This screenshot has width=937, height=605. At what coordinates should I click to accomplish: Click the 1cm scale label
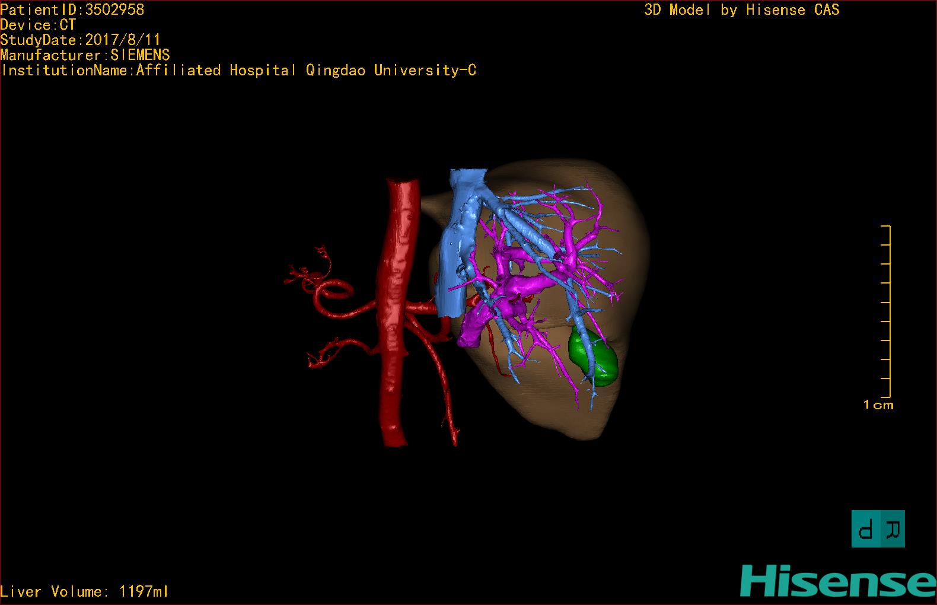pyautogui.click(x=878, y=405)
